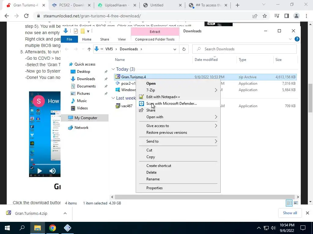Click Explorer Up one level arrow

(89, 49)
